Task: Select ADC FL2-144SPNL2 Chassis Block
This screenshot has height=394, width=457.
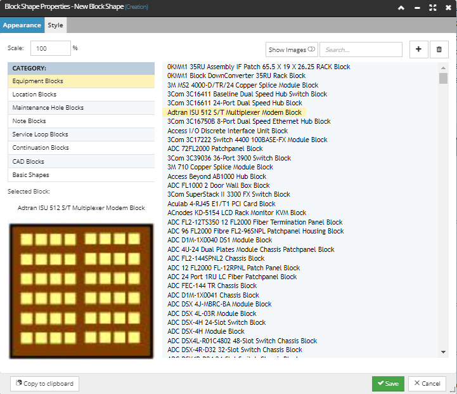Action: click(216, 259)
